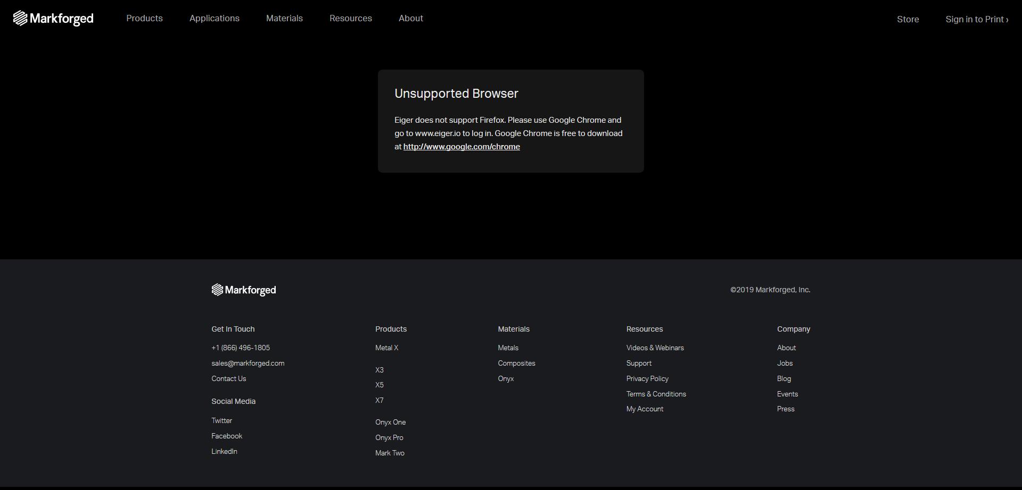The width and height of the screenshot is (1022, 490).
Task: Open the Materials navigation menu
Action: tap(284, 18)
